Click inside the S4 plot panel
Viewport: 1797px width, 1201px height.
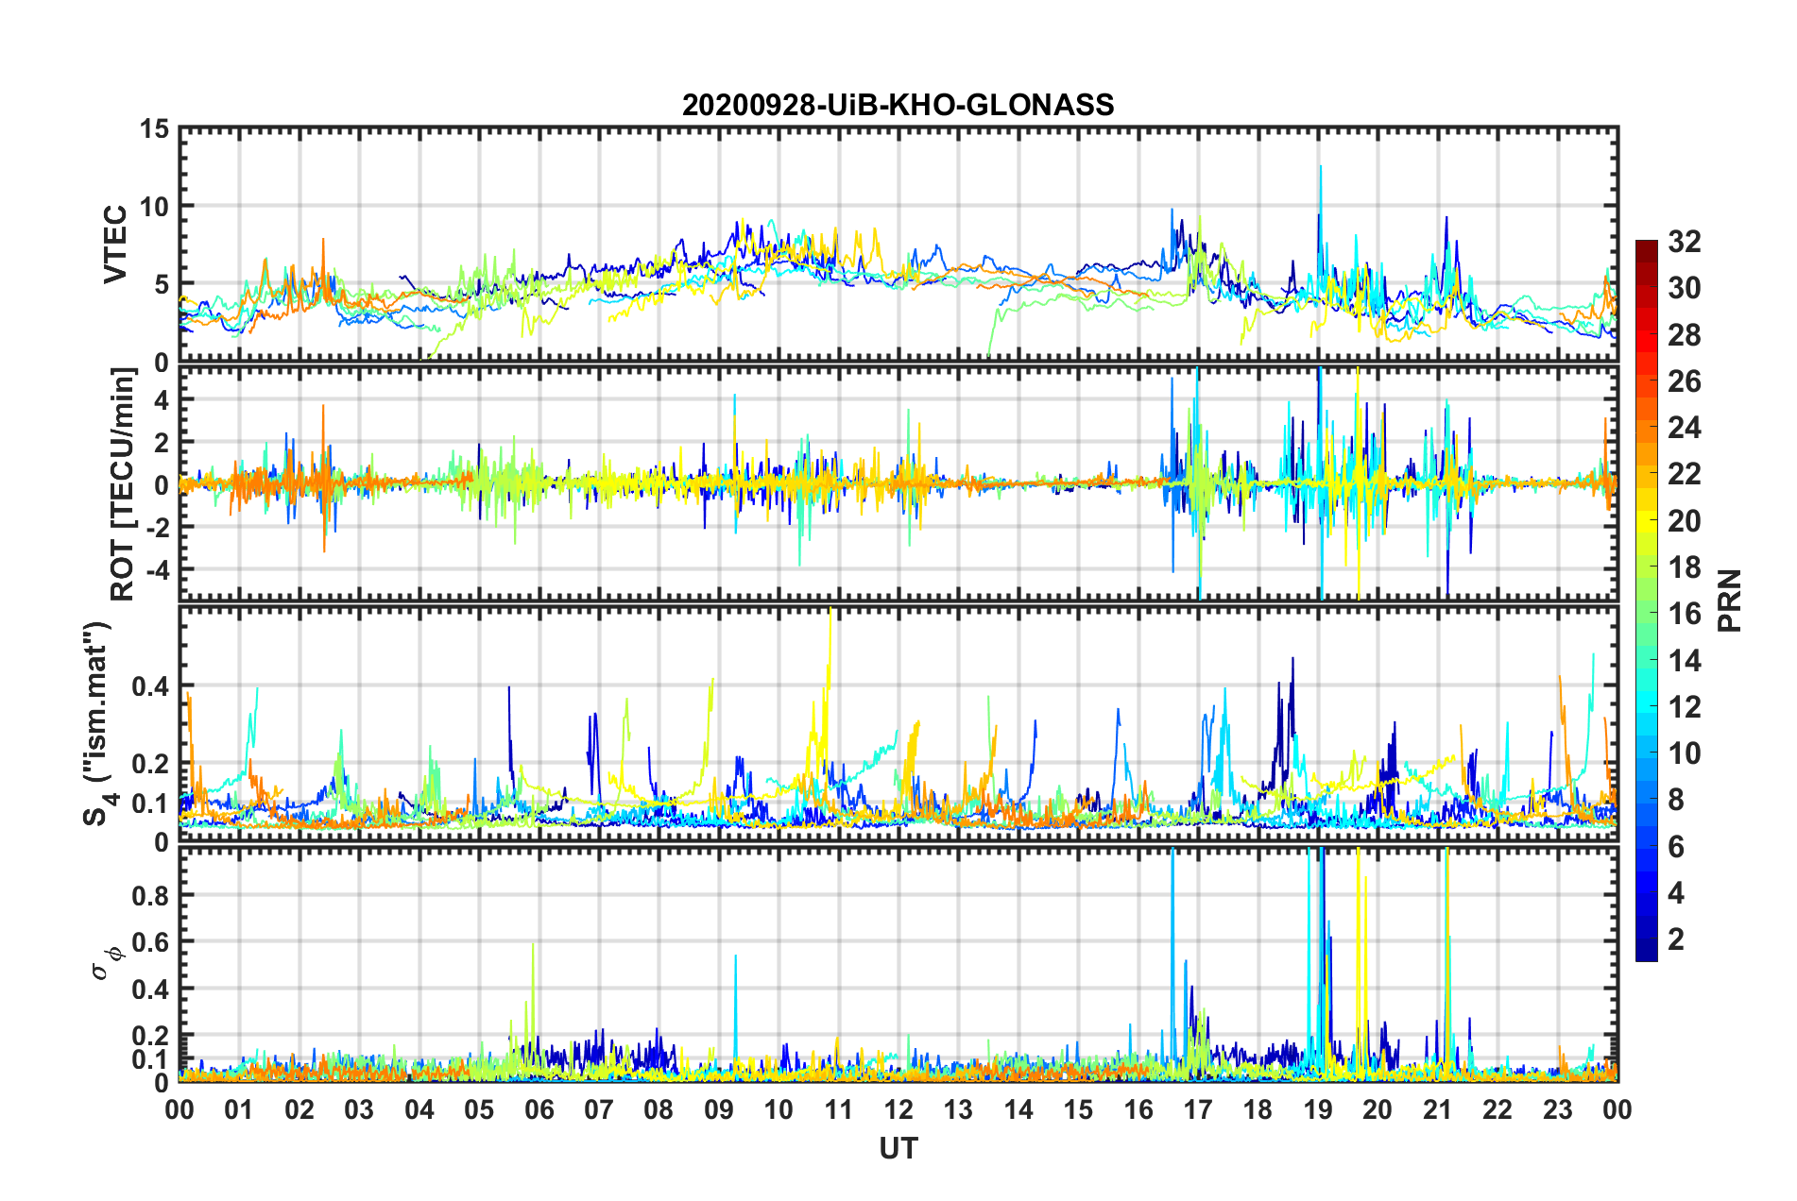coord(898,724)
